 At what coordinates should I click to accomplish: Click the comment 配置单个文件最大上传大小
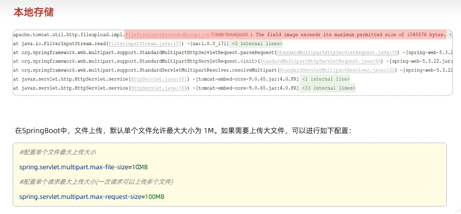pos(57,152)
